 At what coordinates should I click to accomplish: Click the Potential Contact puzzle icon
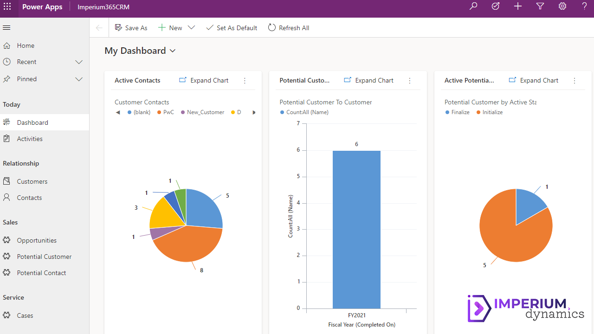[x=6, y=273]
